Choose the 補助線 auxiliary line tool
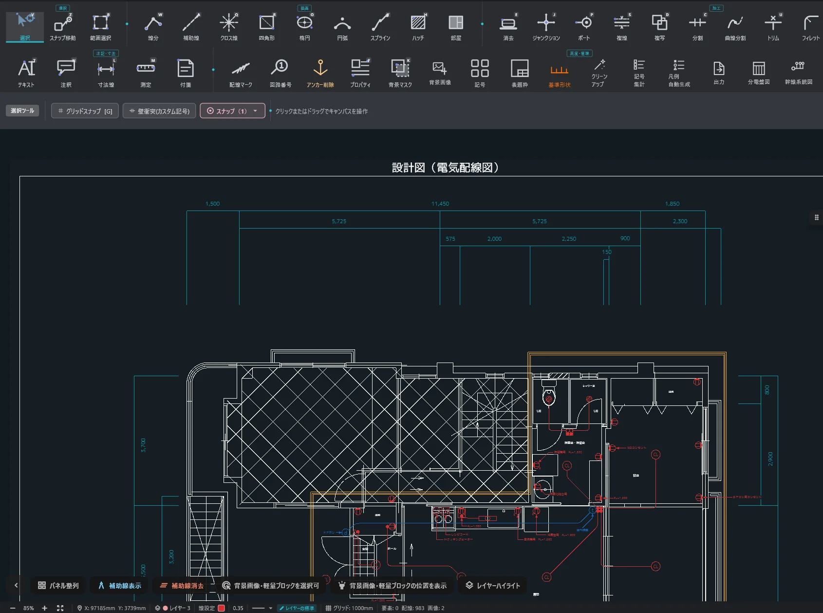This screenshot has width=823, height=613. (x=191, y=27)
